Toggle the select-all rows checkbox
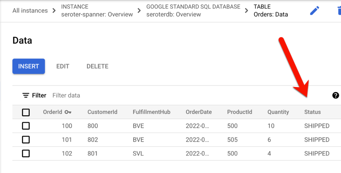 point(26,112)
